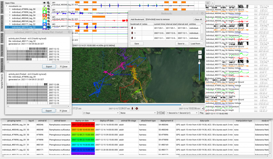
Task: Click Add Bookmark in Bookmarks window
Action: 137,19
